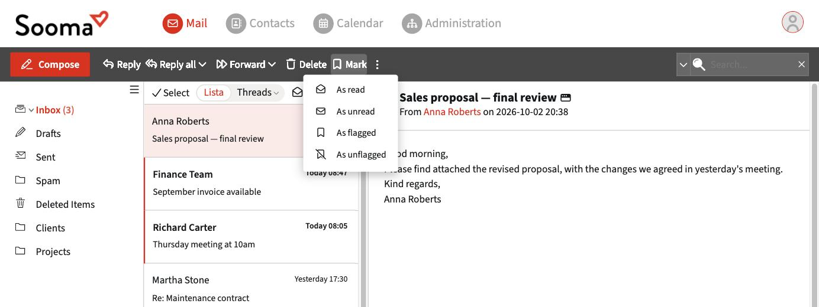Delete the selected message
819x307 pixels.
(x=306, y=64)
